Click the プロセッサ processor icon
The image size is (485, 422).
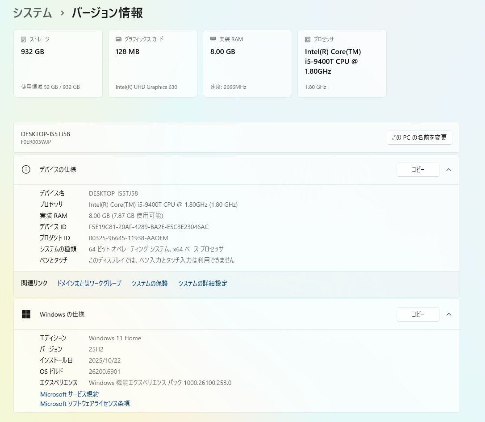point(307,39)
